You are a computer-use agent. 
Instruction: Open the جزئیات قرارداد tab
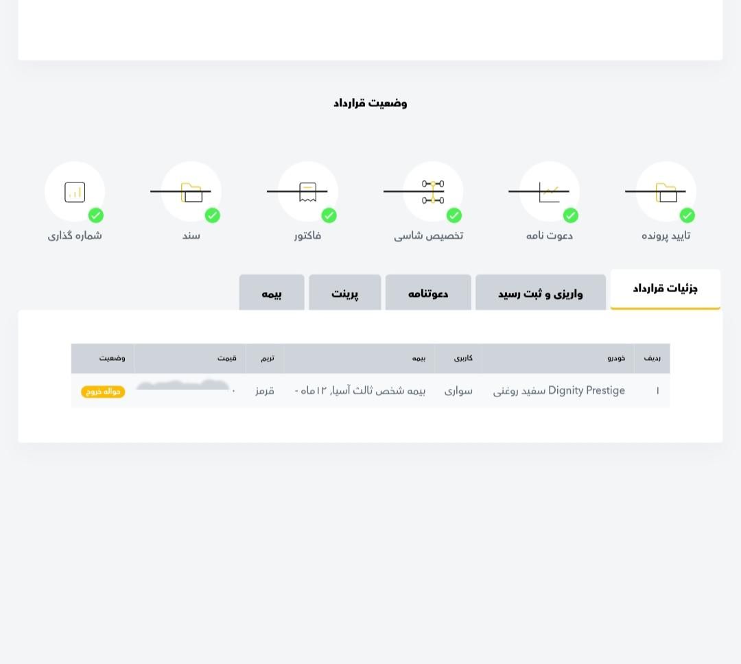(666, 289)
